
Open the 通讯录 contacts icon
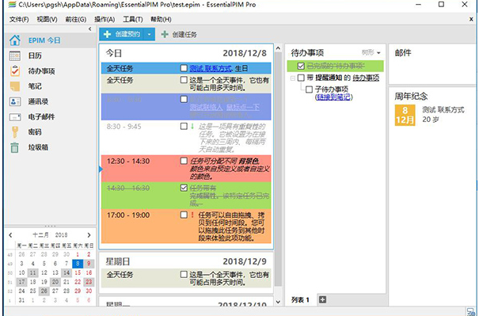[x=15, y=101]
